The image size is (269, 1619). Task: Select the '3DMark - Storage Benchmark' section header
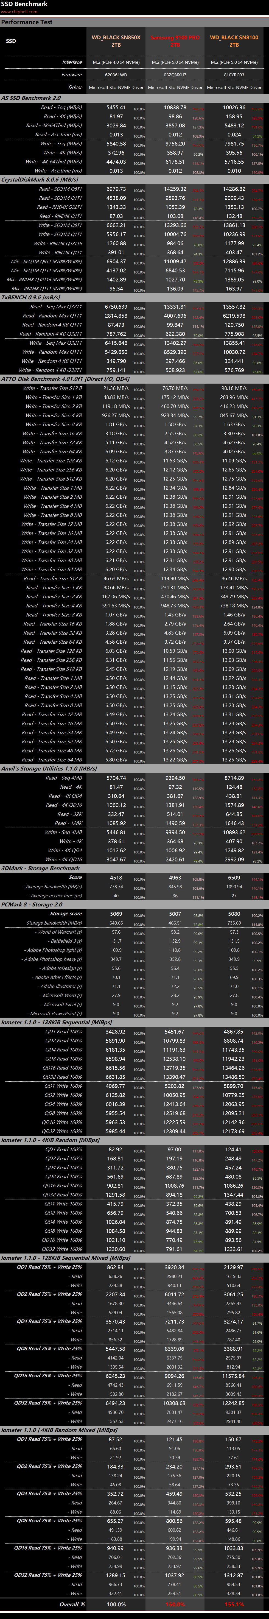40,868
